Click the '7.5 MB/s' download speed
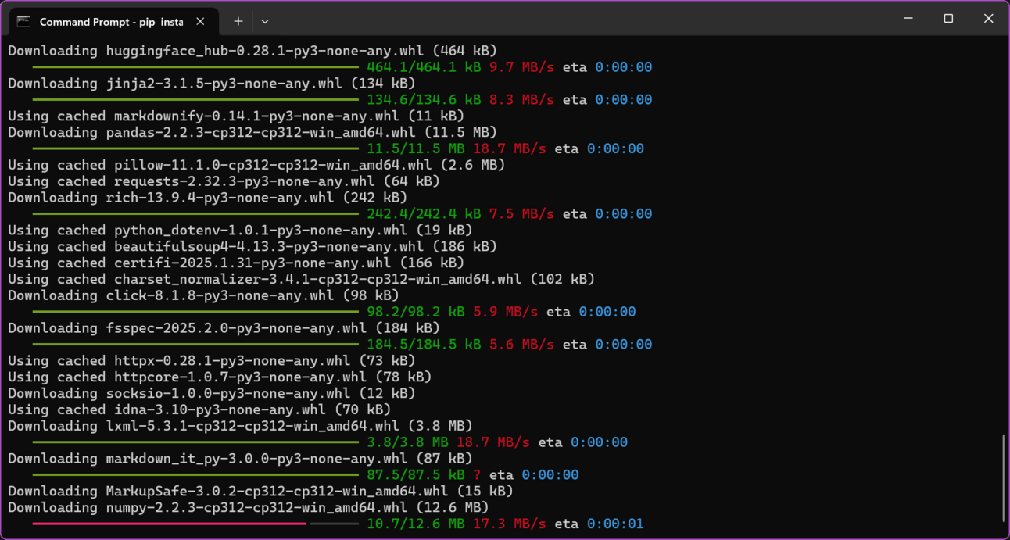This screenshot has height=540, width=1010. (x=521, y=214)
